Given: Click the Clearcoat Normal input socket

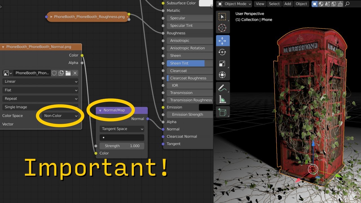Looking at the screenshot, I should click(x=163, y=136).
